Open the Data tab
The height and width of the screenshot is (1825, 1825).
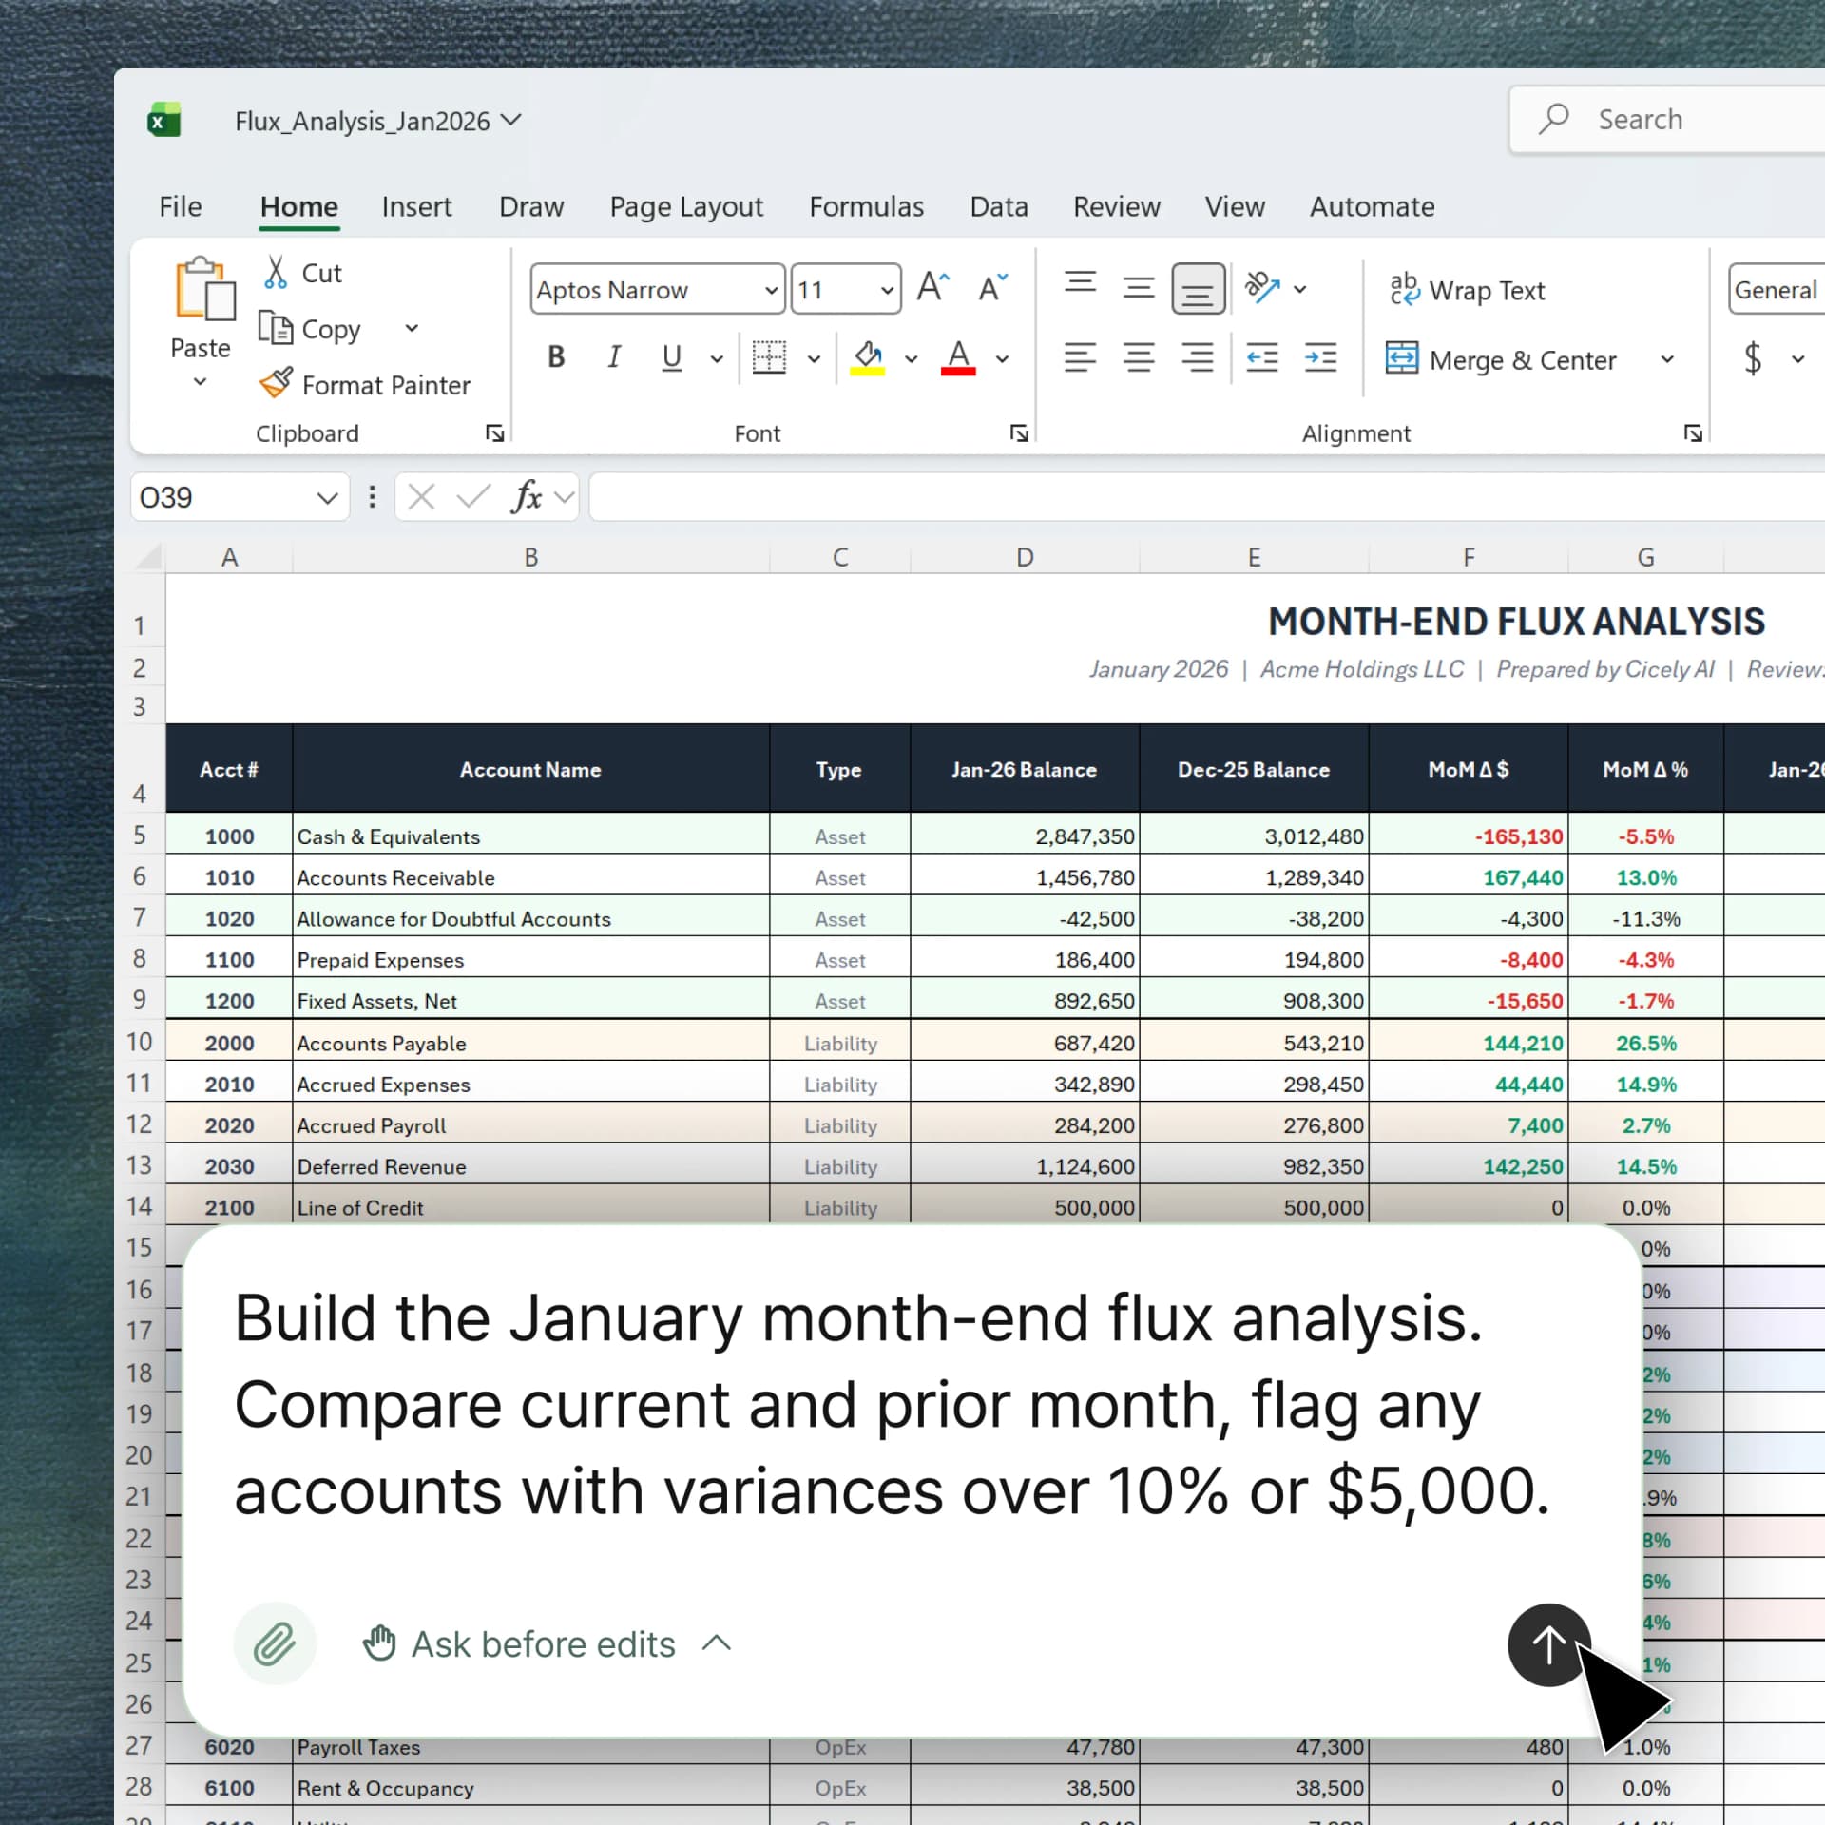[x=998, y=206]
